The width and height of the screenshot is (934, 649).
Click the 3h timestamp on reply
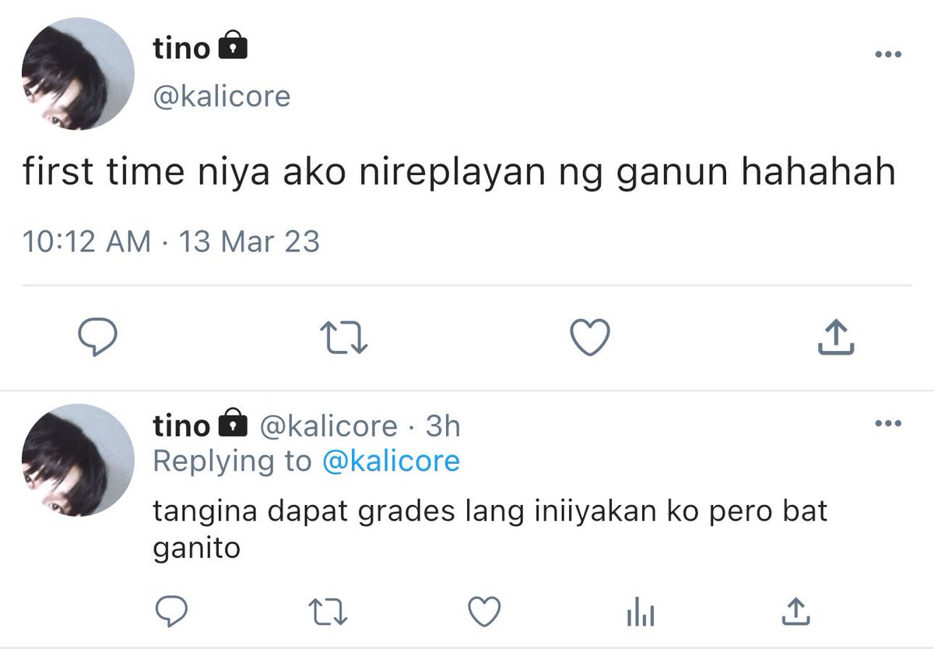pos(443,426)
